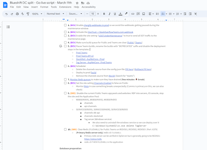This screenshot has height=150, width=207.
Task: Print the document with printer icon
Action: tap(17, 14)
